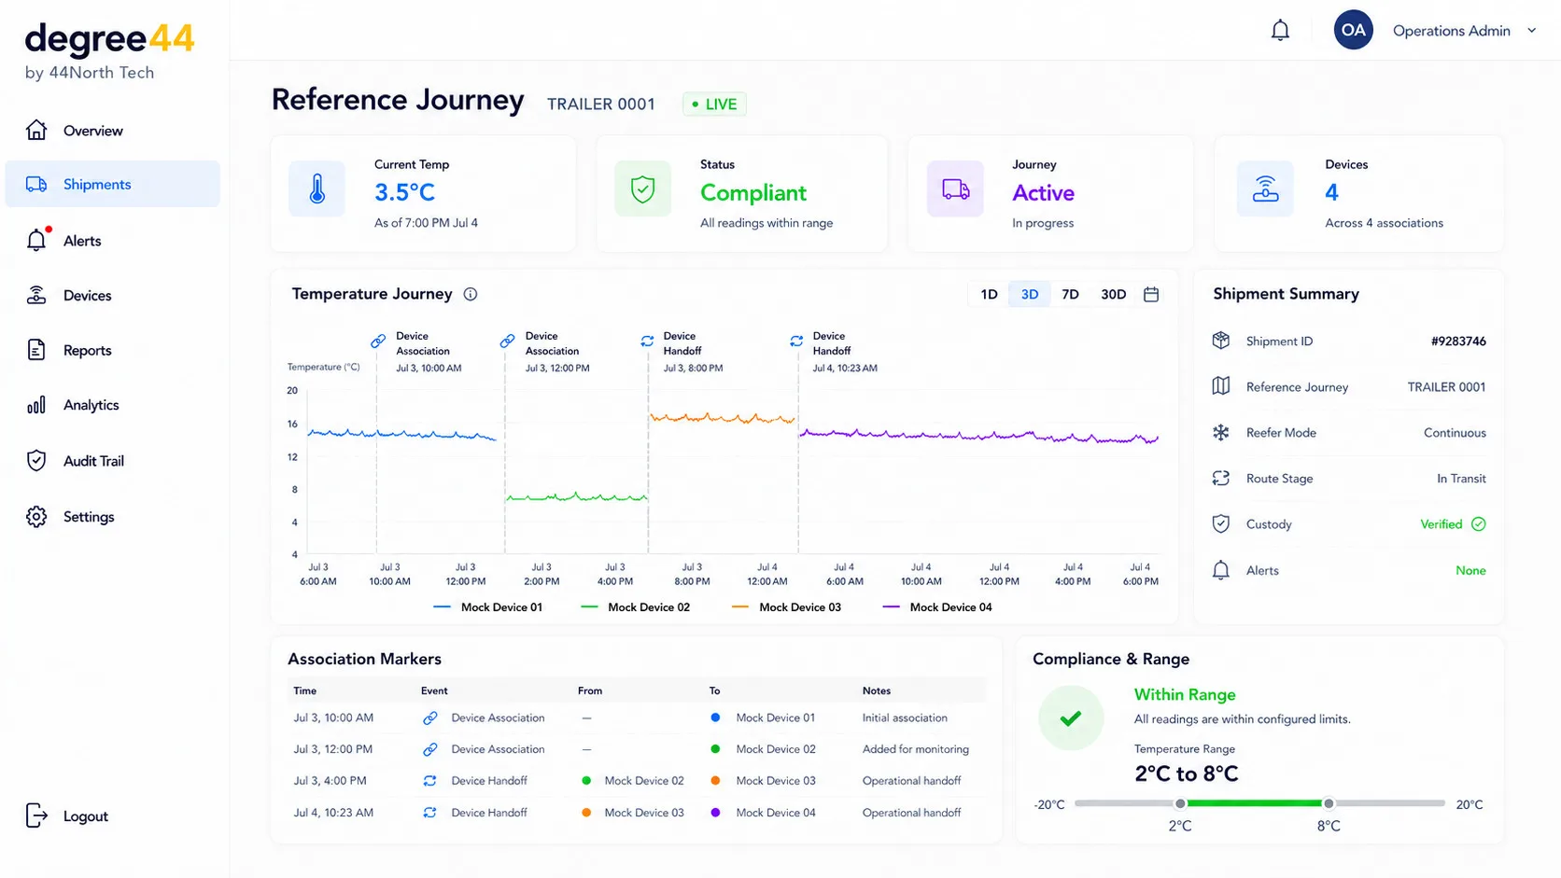Open the calendar date picker icon
The width and height of the screenshot is (1561, 878).
point(1151,294)
